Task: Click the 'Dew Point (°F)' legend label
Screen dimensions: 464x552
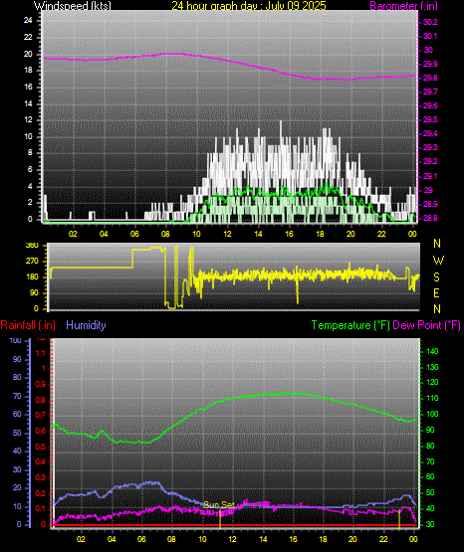Action: [426, 325]
